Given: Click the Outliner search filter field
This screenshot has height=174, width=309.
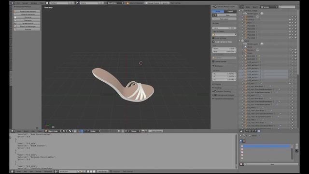Looking at the screenshot, I should pyautogui.click(x=287, y=7).
